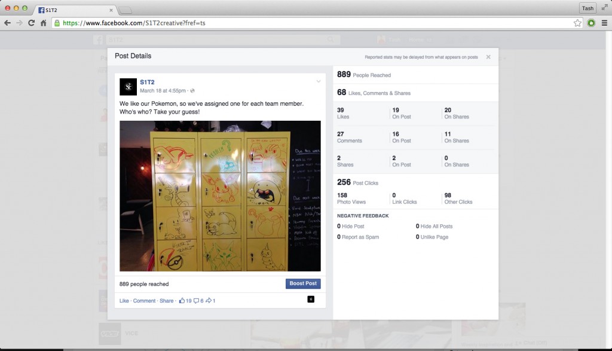Click the '0 Hide Post' feedback entry

coord(350,226)
